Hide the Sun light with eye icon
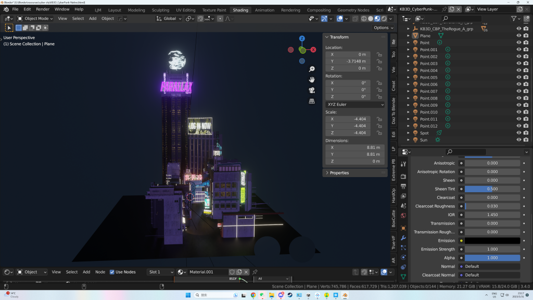The width and height of the screenshot is (533, 300). pyautogui.click(x=519, y=140)
